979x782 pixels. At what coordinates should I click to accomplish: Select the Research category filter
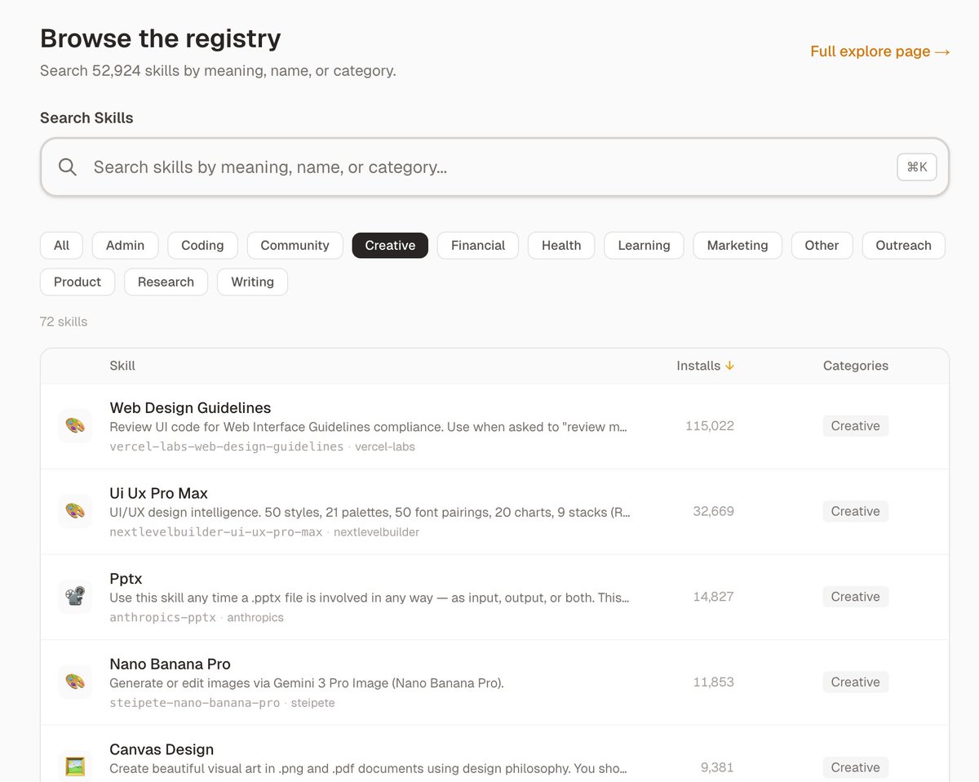click(x=166, y=282)
